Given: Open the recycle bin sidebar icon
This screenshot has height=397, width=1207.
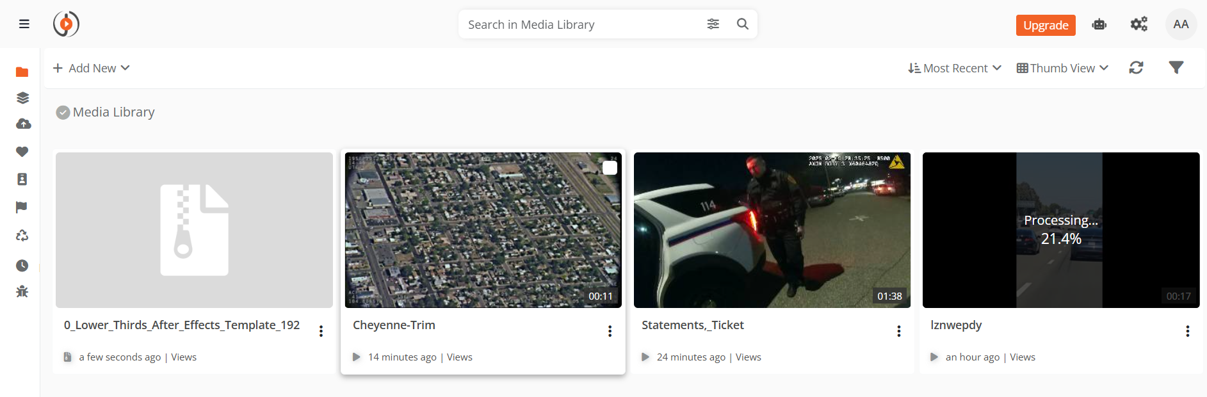Looking at the screenshot, I should (22, 236).
